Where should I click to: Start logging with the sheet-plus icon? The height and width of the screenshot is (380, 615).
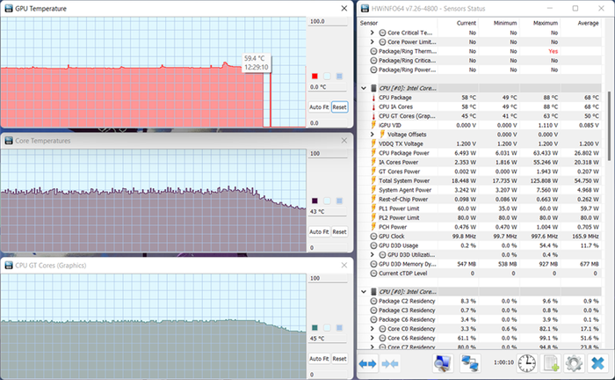pyautogui.click(x=550, y=363)
